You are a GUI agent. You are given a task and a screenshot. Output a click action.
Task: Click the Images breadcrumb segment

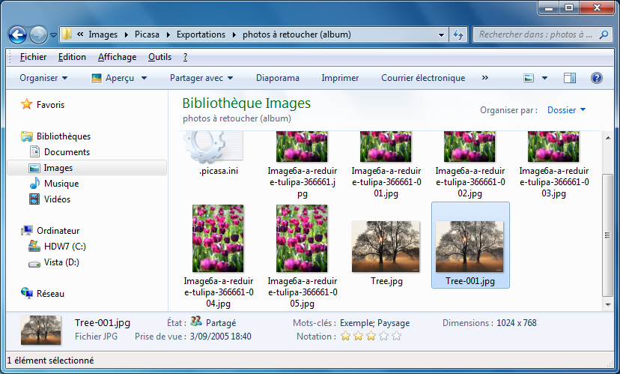[103, 34]
